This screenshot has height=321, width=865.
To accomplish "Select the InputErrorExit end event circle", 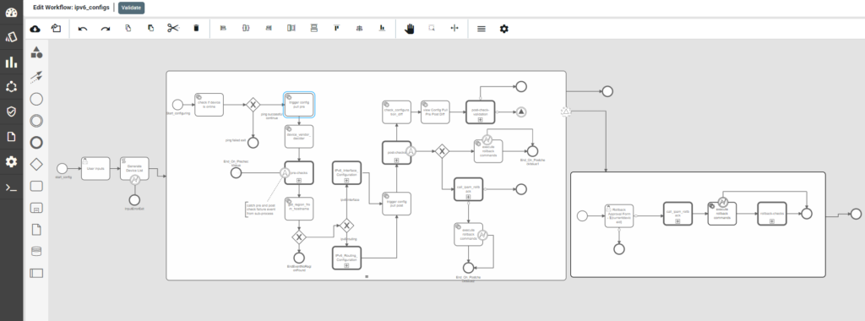I will tap(134, 199).
